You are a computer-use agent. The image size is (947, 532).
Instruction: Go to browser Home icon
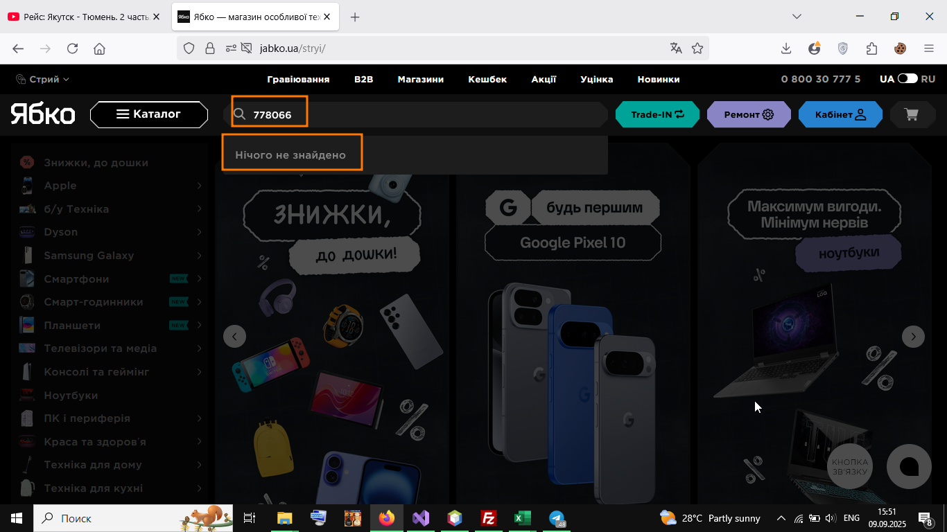coord(99,48)
